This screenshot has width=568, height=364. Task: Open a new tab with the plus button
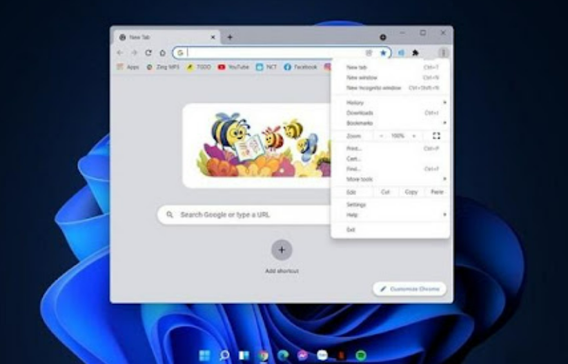pos(230,37)
